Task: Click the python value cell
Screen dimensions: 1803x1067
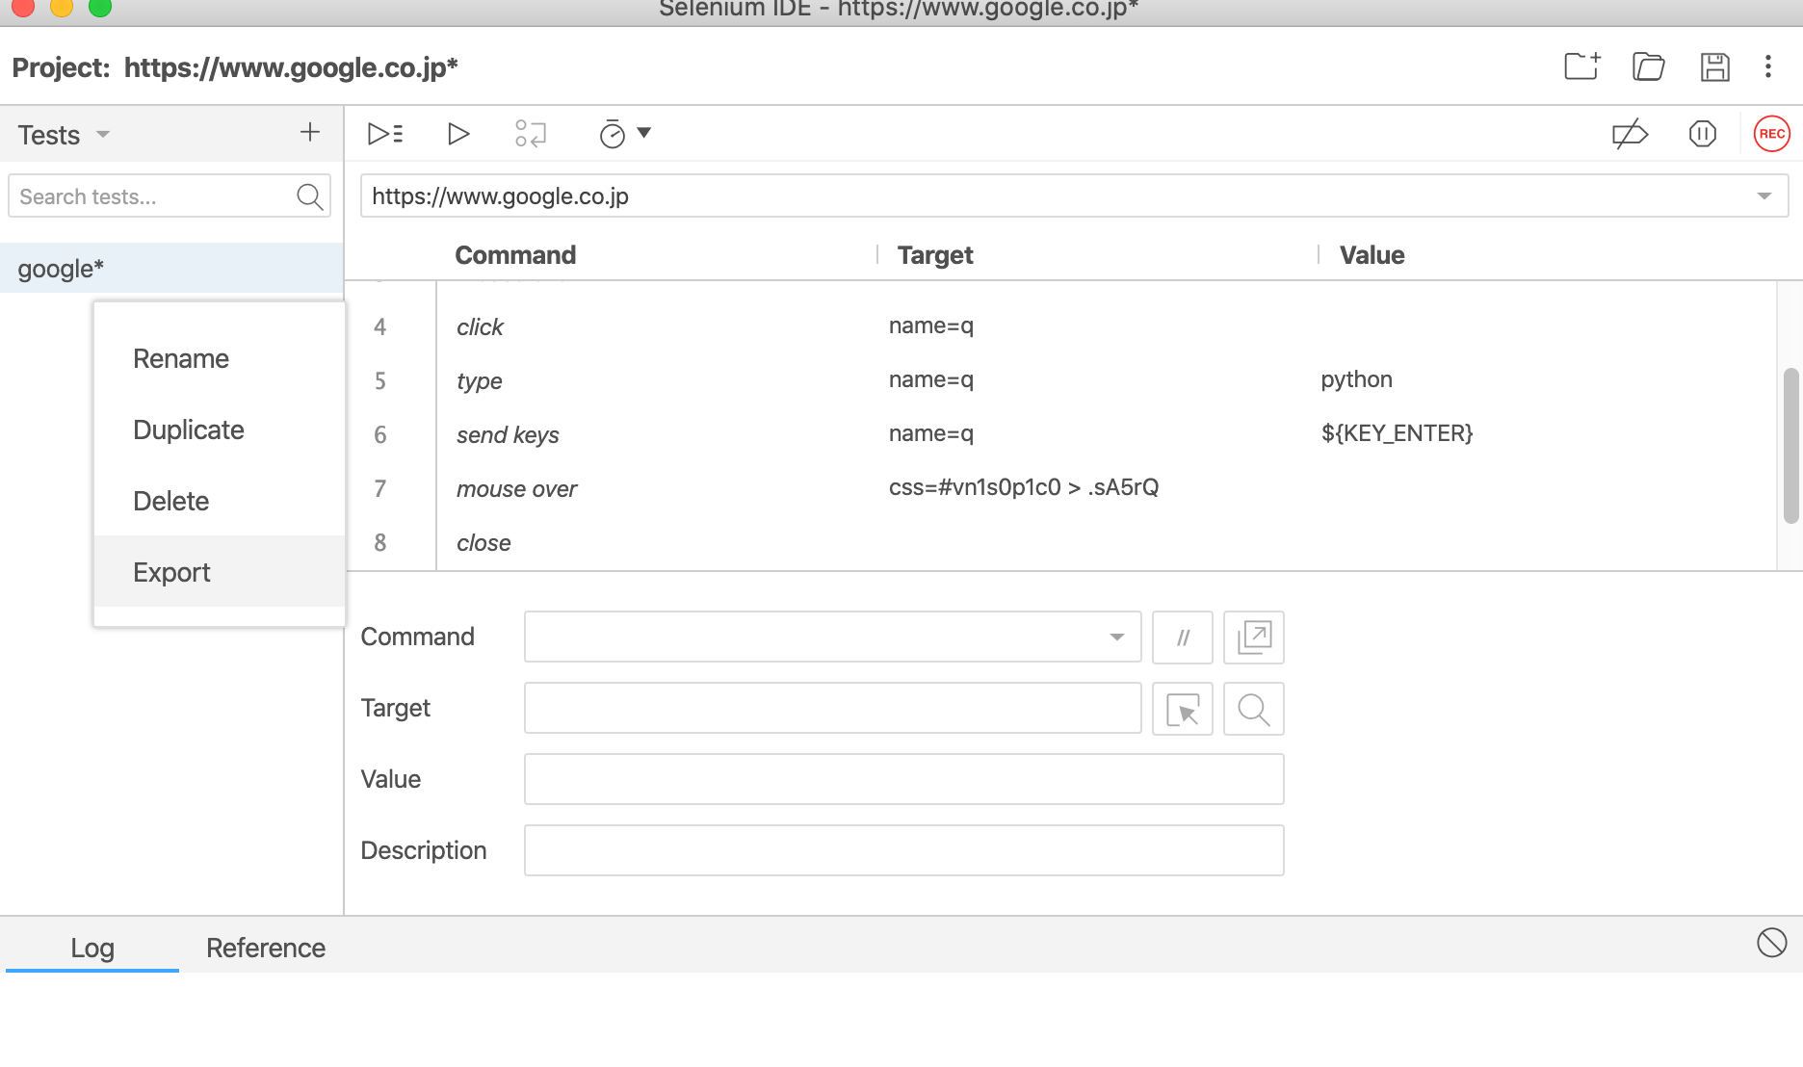Action: point(1356,379)
